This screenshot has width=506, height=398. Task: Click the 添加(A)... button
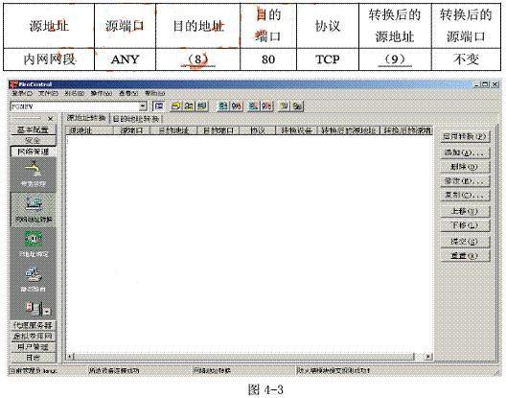[x=465, y=152]
